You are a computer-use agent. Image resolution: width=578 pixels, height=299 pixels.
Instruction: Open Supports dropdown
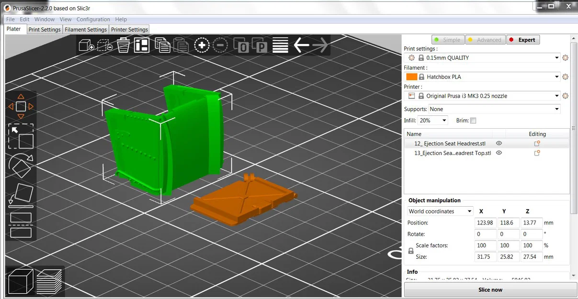tap(494, 109)
